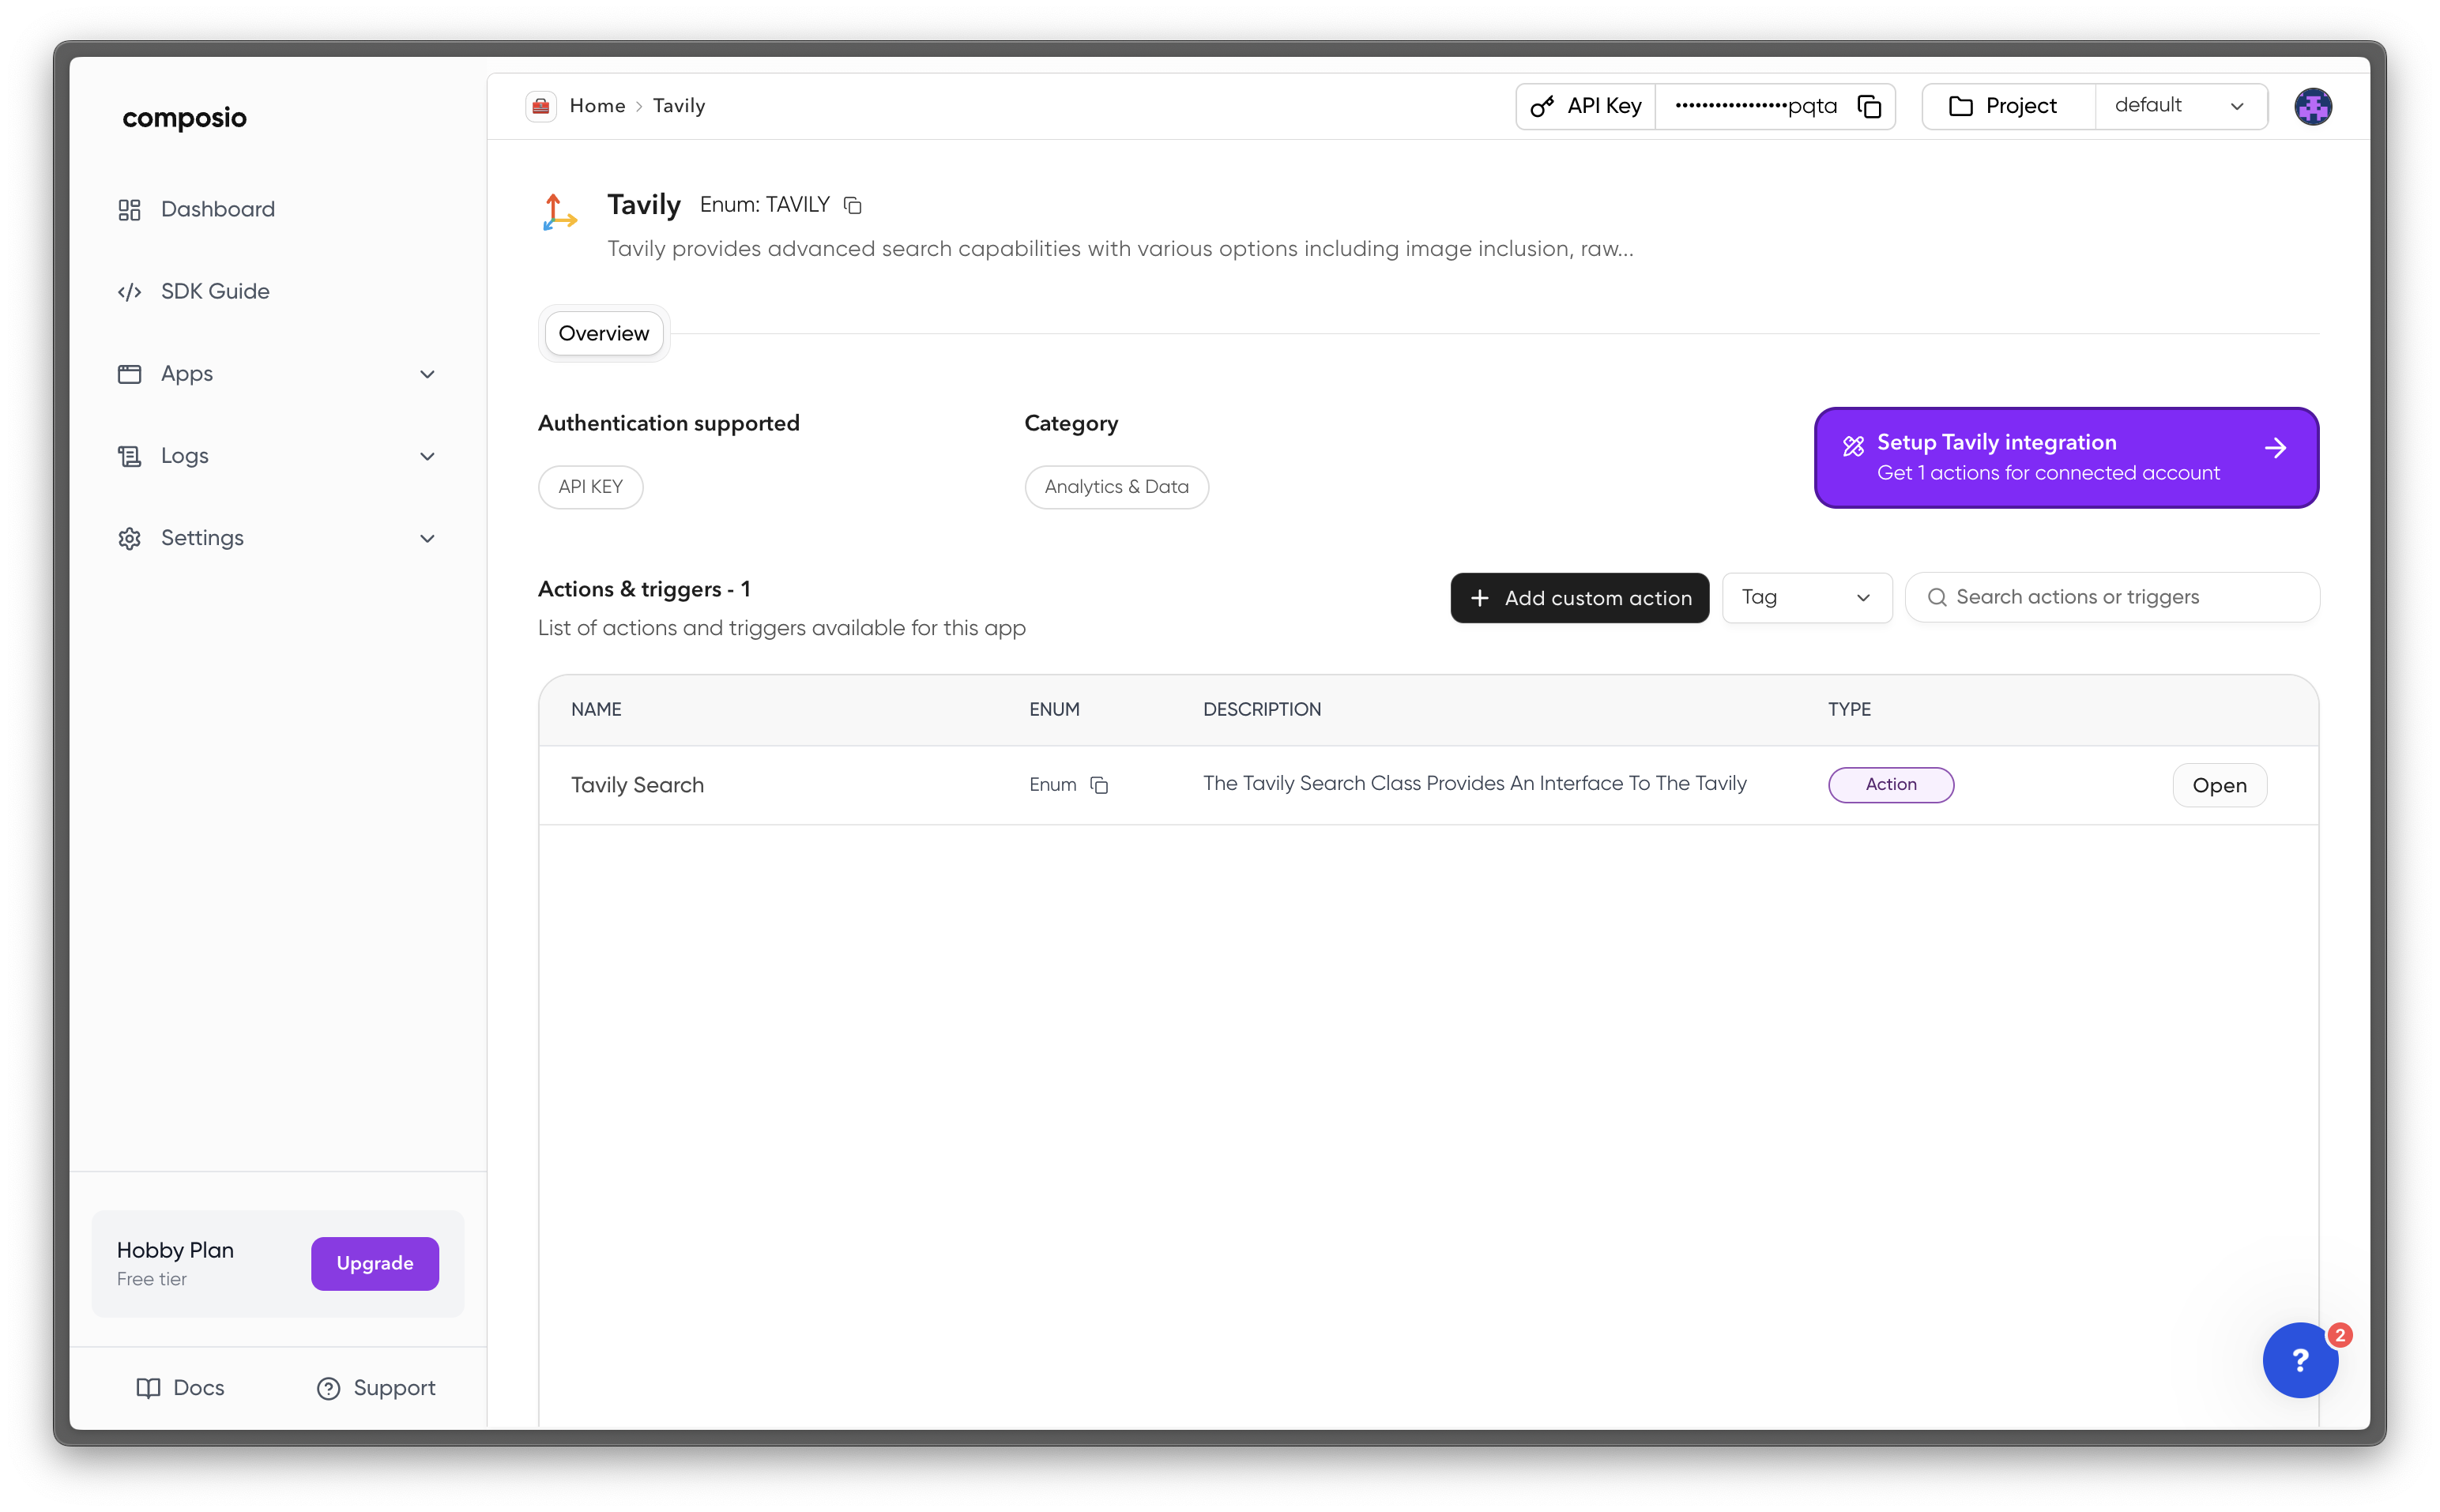Go to Dashboard in sidebar
The height and width of the screenshot is (1512, 2440).
coord(217,209)
